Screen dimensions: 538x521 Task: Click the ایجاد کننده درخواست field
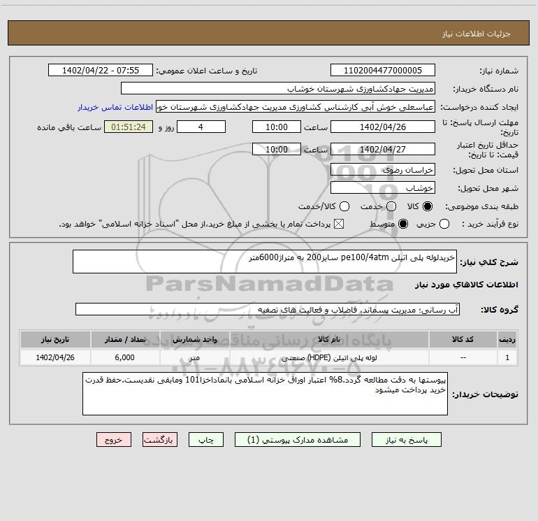click(296, 106)
